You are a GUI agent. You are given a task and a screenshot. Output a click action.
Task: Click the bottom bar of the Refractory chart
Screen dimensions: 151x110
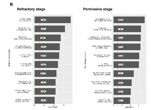tap(45, 100)
